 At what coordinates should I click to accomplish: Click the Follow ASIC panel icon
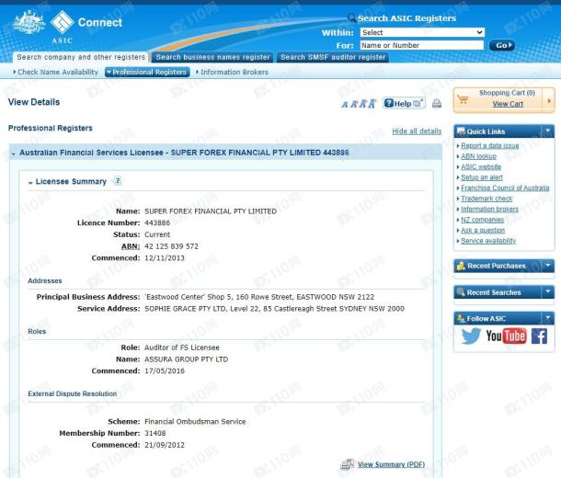pos(461,318)
